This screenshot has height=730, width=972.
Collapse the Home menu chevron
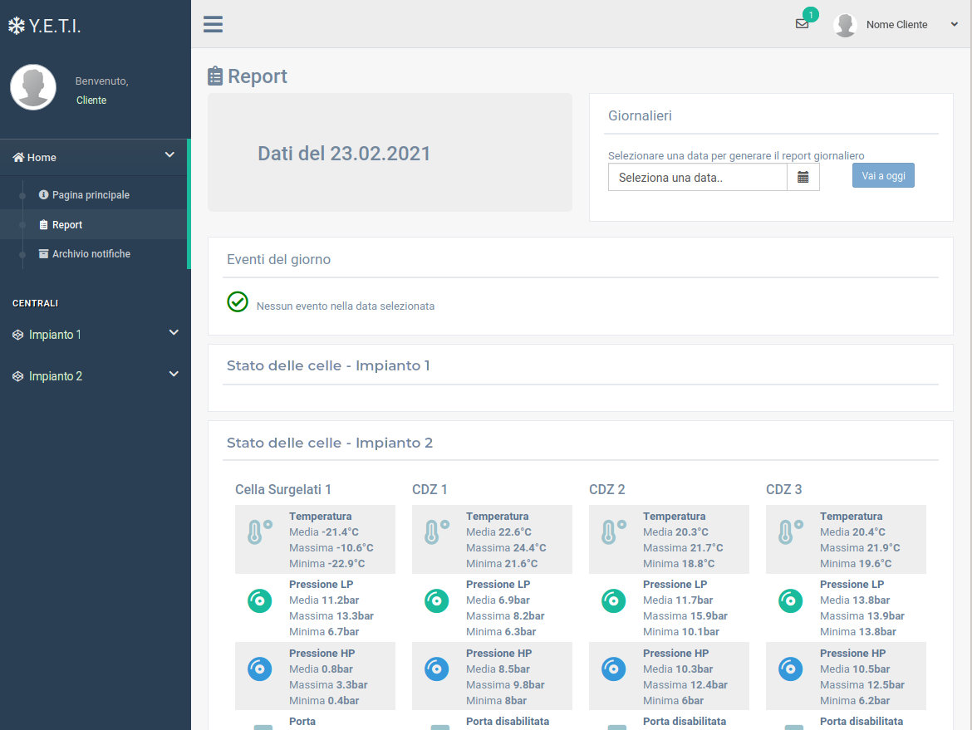169,155
